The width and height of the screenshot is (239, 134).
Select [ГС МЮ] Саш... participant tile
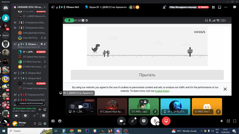point(143,107)
